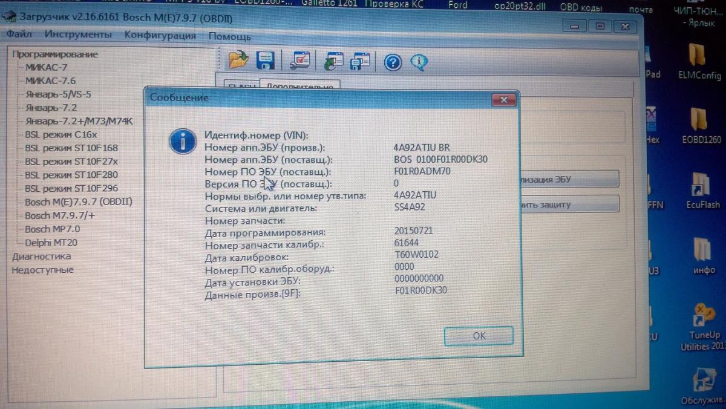Image resolution: width=726 pixels, height=409 pixels.
Task: Confirm the message with the OK button
Action: coord(479,335)
